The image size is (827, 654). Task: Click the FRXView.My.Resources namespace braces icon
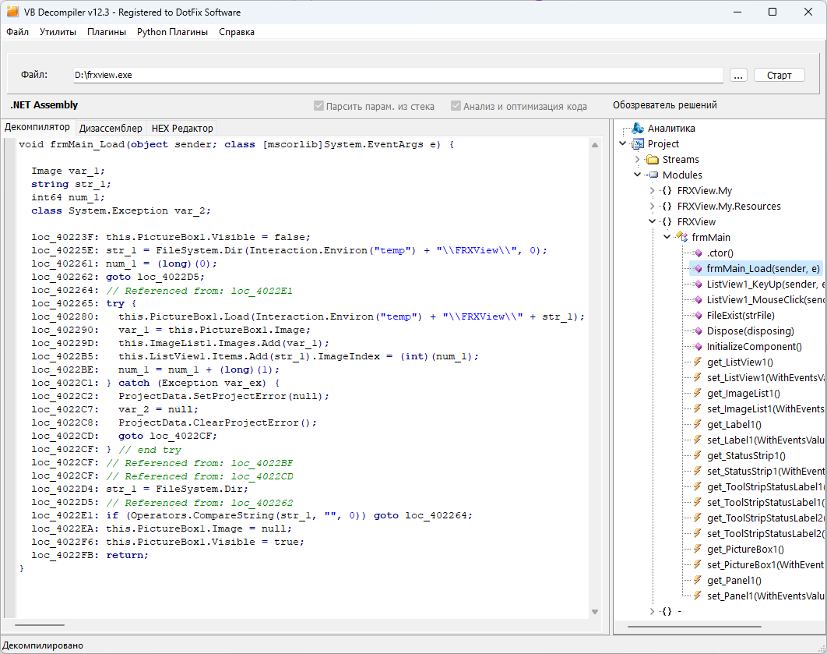[x=667, y=206]
